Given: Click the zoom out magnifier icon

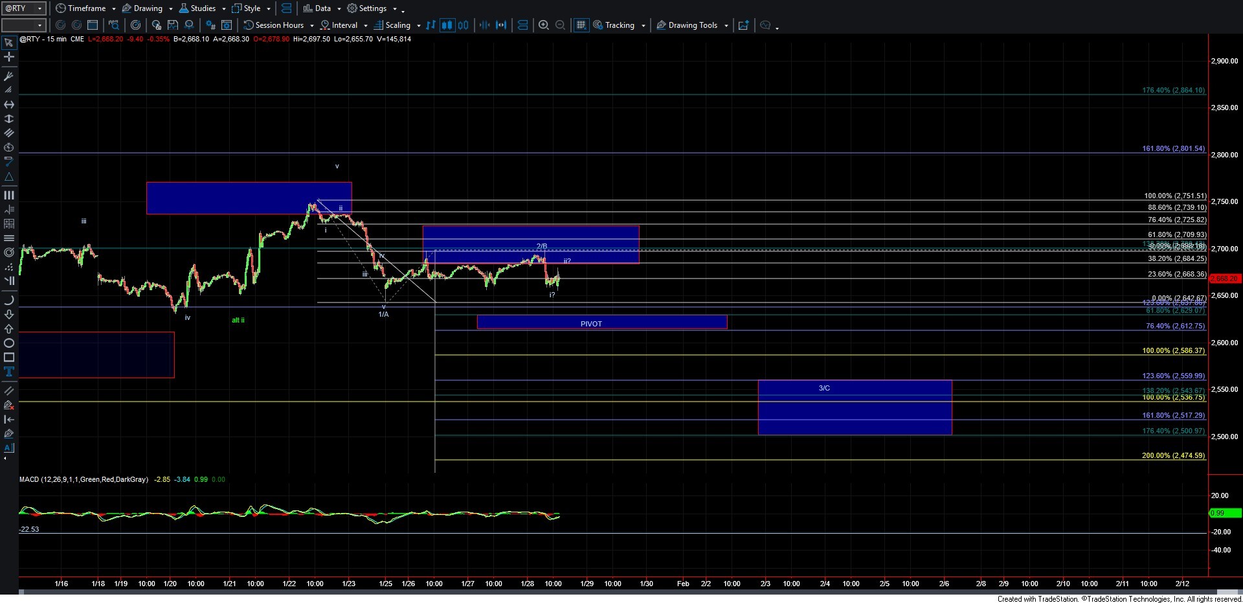Looking at the screenshot, I should [561, 25].
